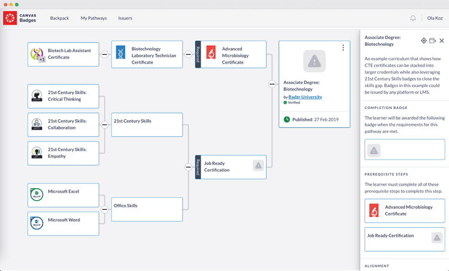Open the Ola Koz user menu
This screenshot has height=271, width=449.
(435, 18)
